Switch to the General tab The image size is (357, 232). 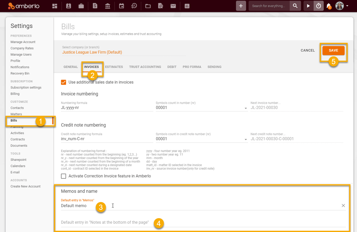(71, 67)
